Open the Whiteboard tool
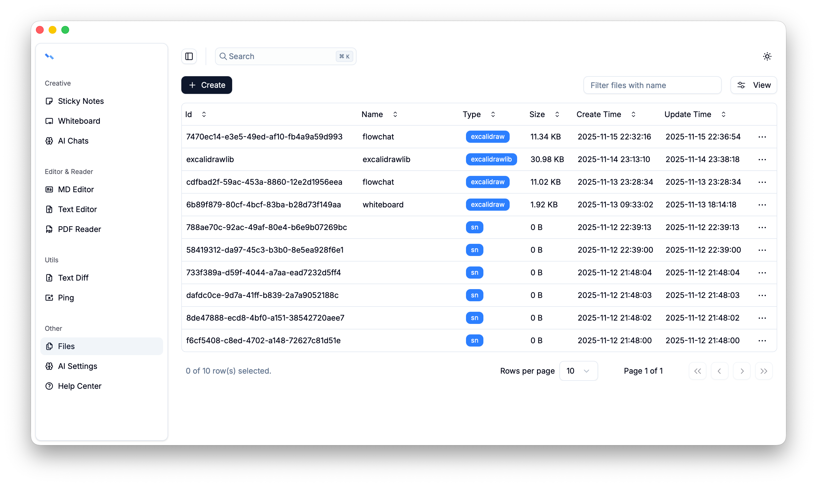 pyautogui.click(x=79, y=121)
